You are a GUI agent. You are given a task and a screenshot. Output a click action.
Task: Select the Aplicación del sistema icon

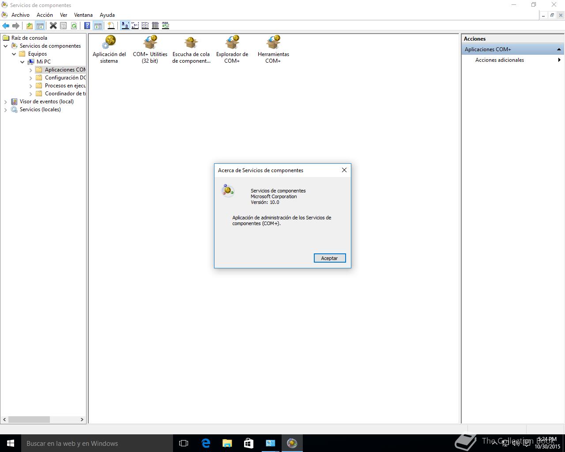tap(109, 49)
